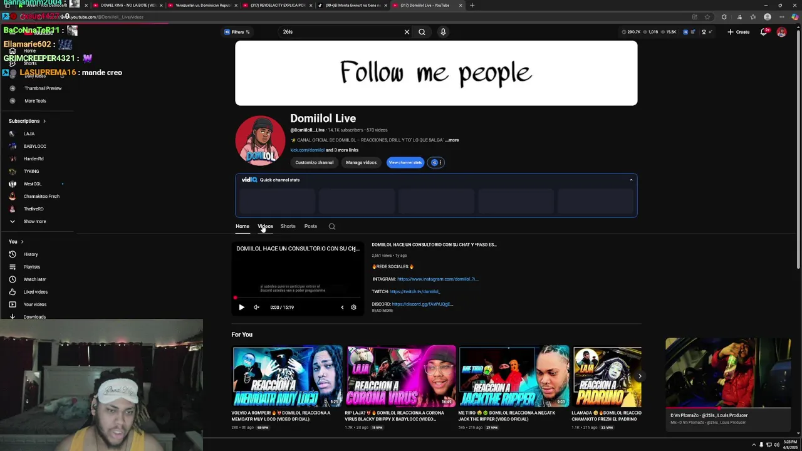This screenshot has height=451, width=802.
Task: Click the YouTube search input field
Action: (341, 32)
